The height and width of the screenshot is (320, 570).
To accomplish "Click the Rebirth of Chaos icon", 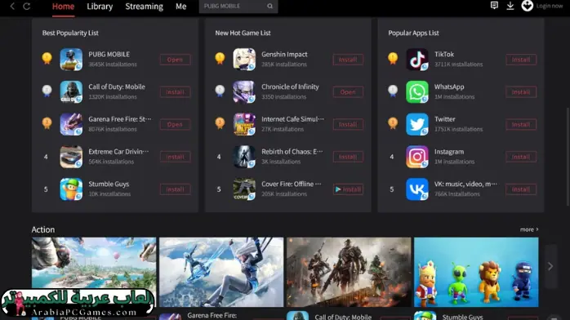I will 244,157.
